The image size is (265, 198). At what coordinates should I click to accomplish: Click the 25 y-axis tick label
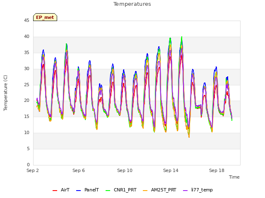26,85
